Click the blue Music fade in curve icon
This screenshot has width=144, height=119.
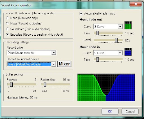click(x=128, y=52)
